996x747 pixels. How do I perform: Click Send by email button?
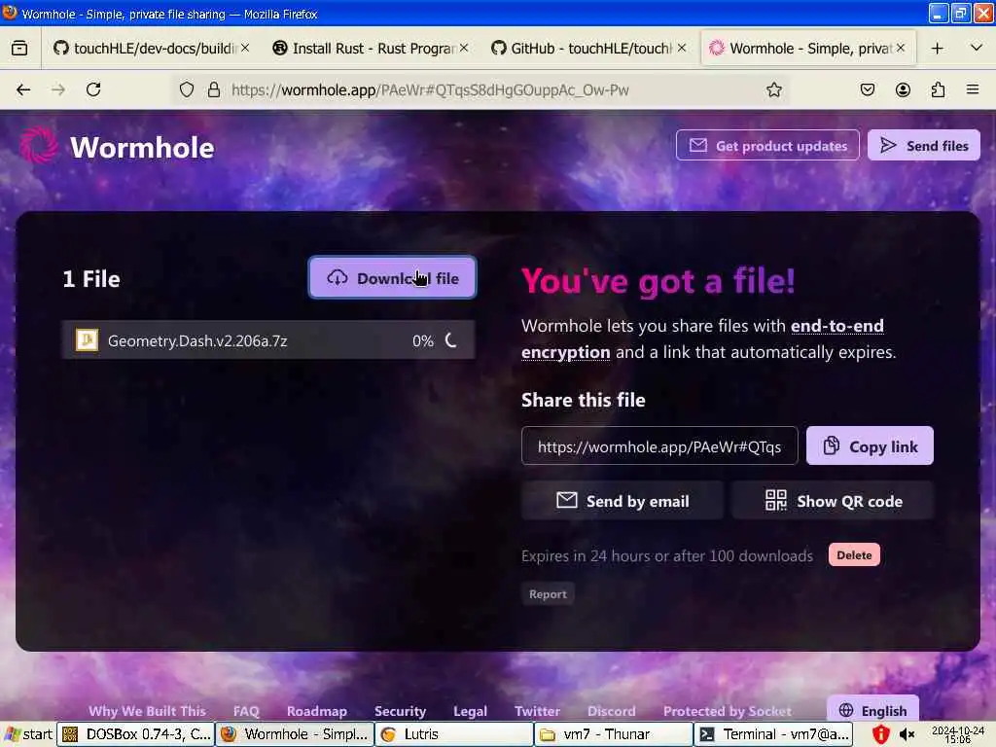coord(622,501)
